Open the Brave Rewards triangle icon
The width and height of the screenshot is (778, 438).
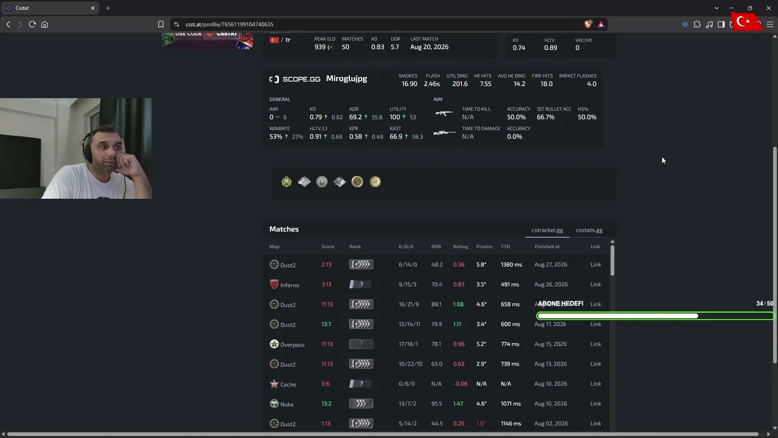pos(601,24)
